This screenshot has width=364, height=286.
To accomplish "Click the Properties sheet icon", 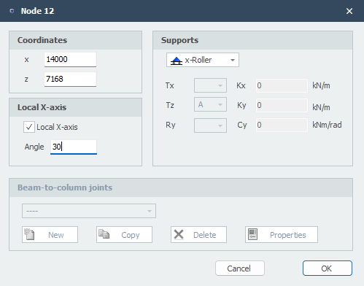I will [x=253, y=234].
